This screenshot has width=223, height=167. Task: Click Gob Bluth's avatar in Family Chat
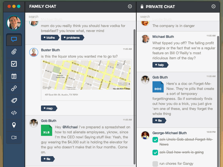click(34, 123)
